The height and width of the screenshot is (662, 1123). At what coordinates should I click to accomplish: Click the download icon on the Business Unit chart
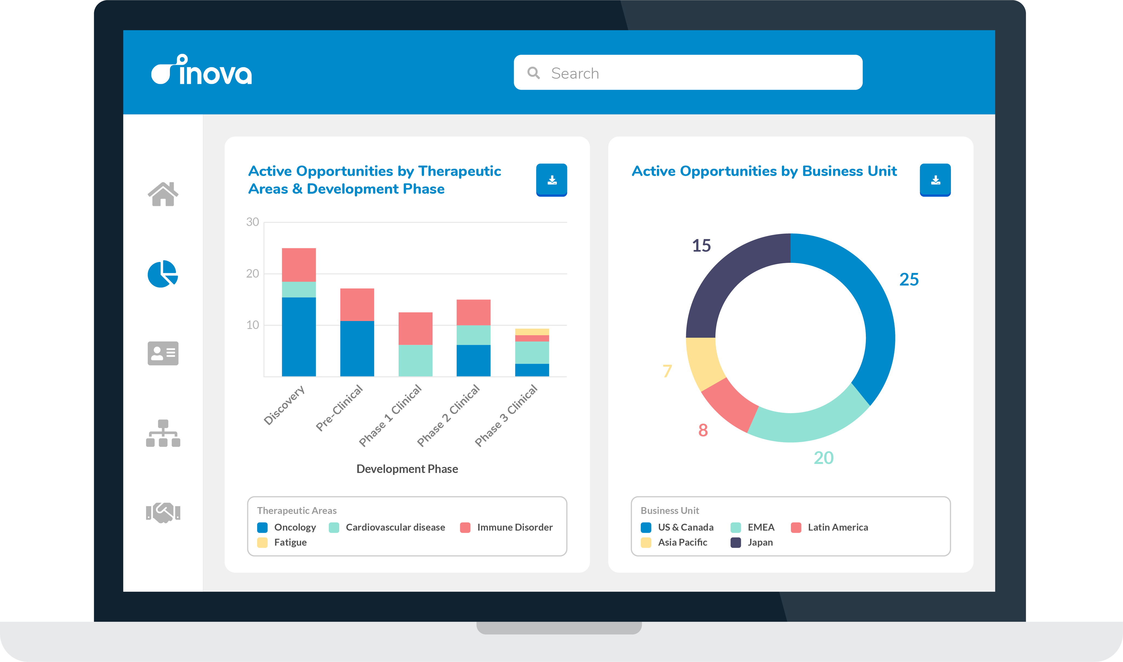[935, 180]
